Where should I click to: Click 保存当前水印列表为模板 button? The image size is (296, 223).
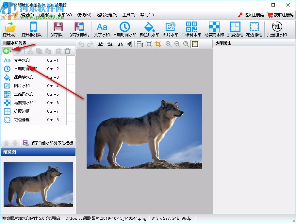48,143
